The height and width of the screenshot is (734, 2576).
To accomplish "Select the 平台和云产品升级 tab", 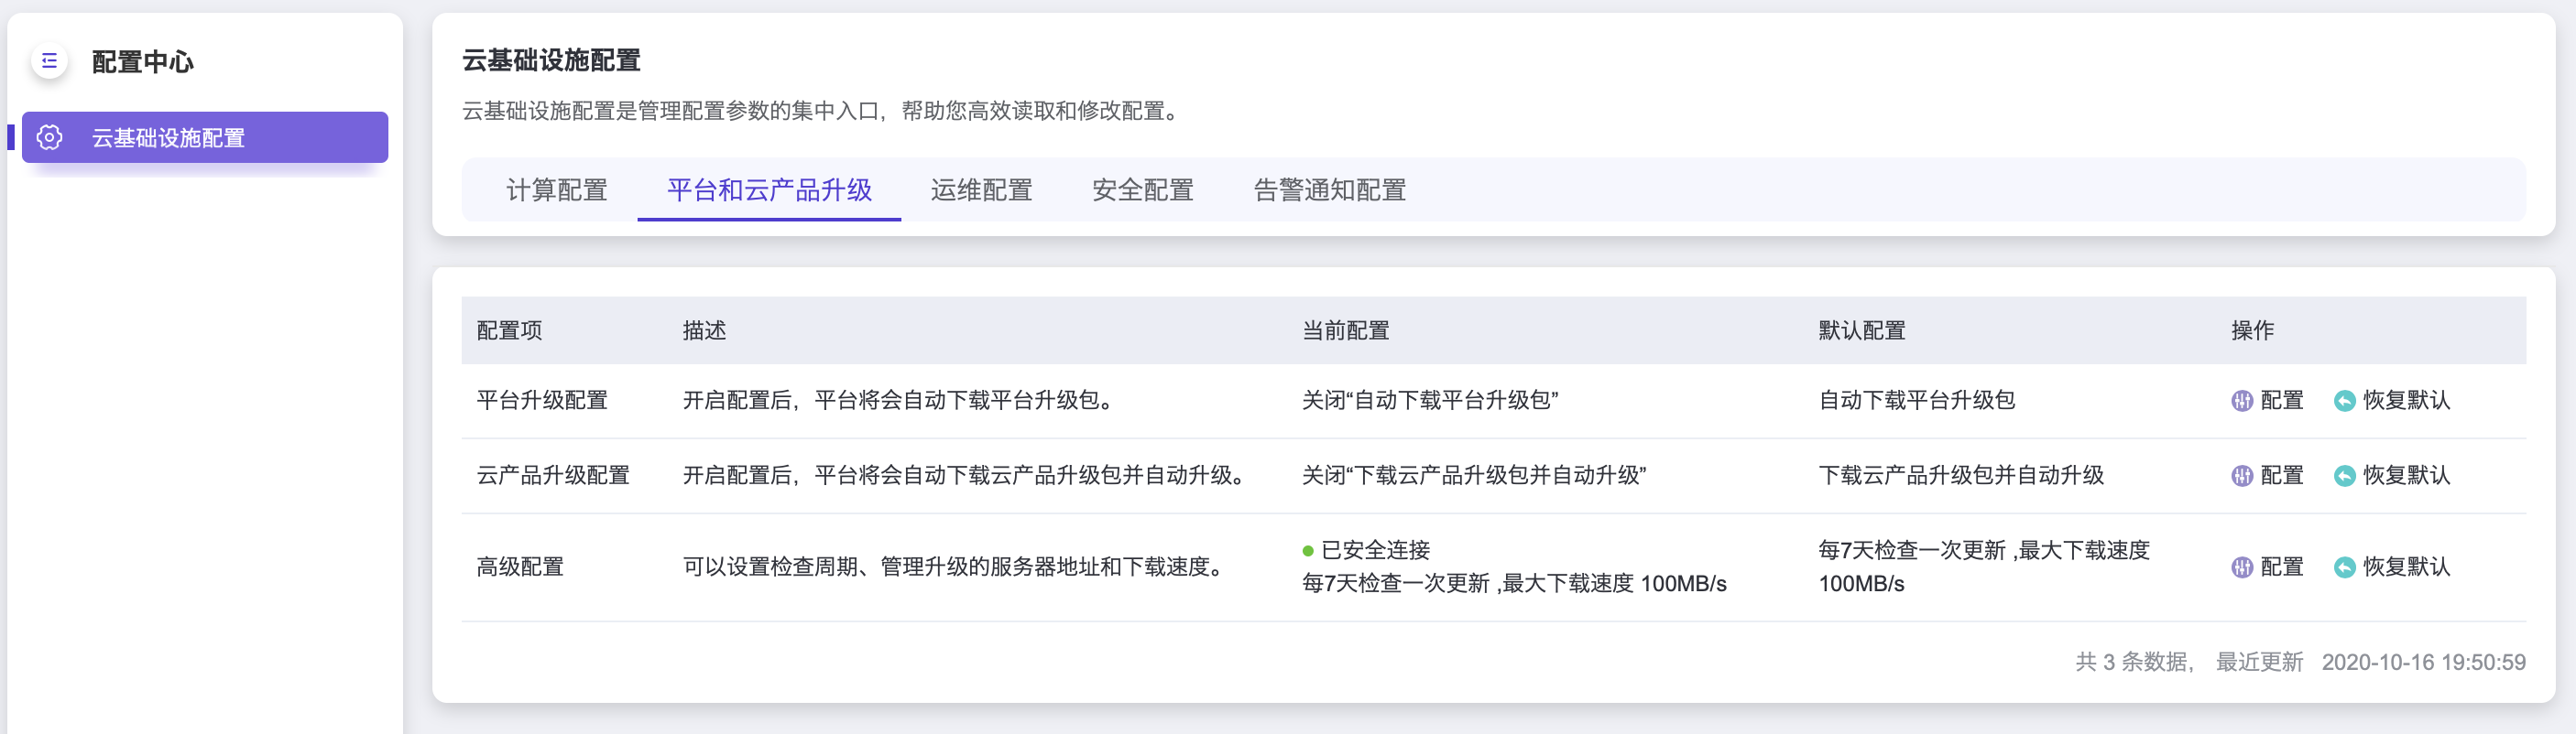I will click(x=769, y=189).
